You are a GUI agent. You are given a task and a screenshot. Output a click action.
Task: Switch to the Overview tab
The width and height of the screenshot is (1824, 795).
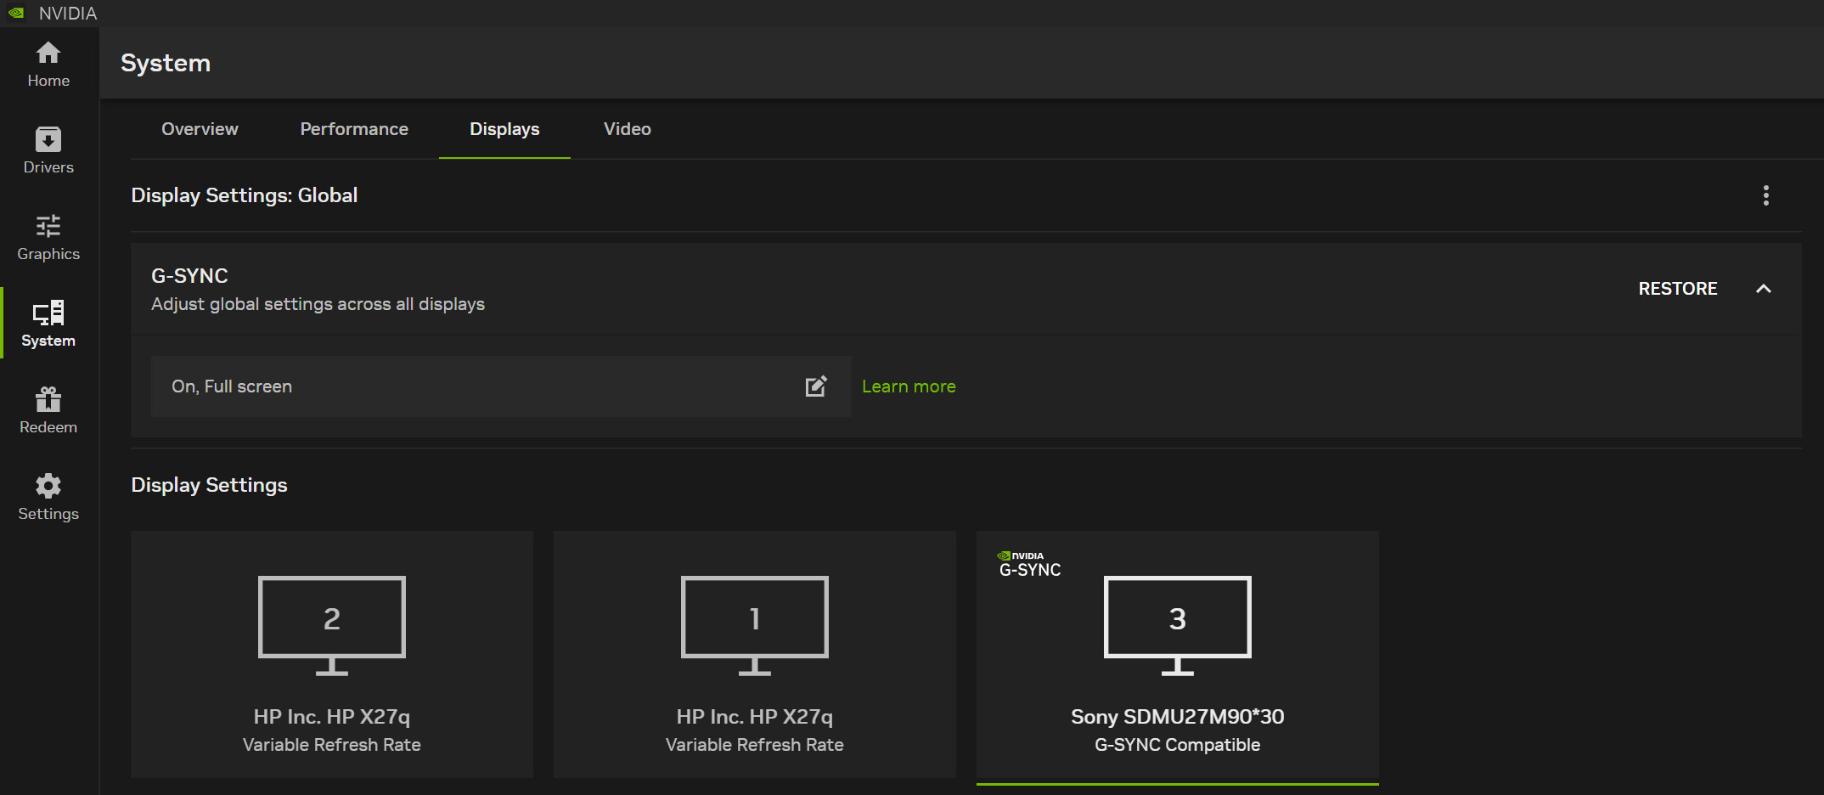pos(199,129)
